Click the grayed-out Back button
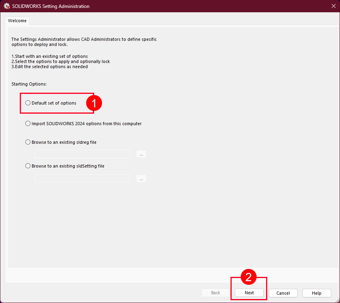The width and height of the screenshot is (340, 303). coord(215,293)
